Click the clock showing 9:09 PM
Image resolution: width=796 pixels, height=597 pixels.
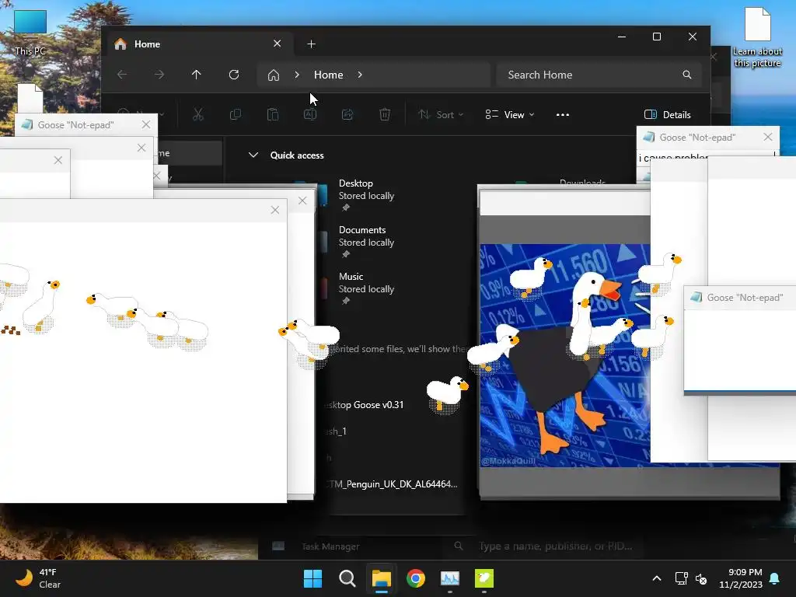741,578
